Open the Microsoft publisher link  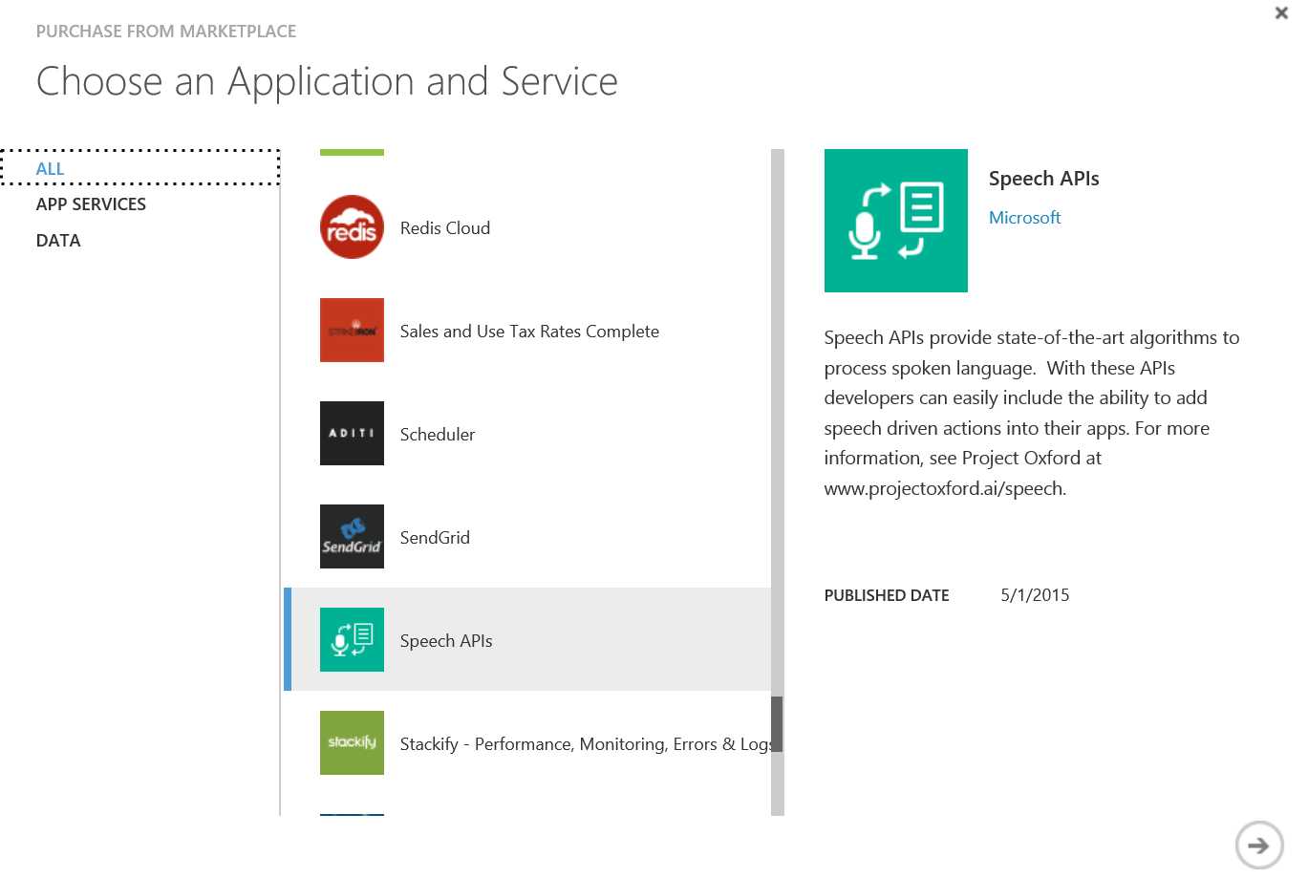click(x=1024, y=218)
